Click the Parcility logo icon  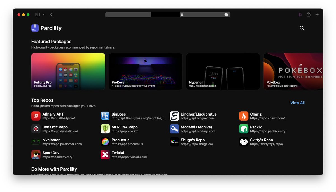35,28
